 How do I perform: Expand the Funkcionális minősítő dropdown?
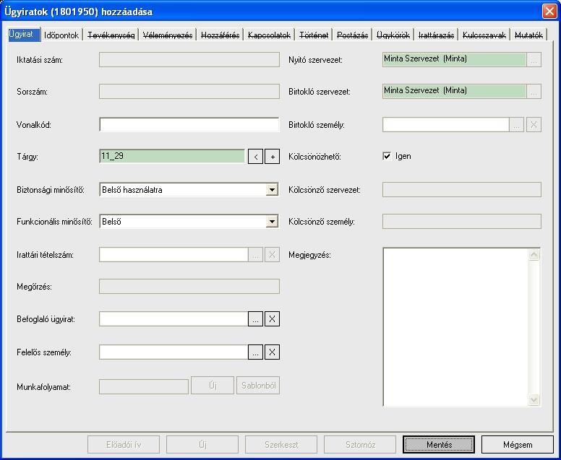pos(272,222)
